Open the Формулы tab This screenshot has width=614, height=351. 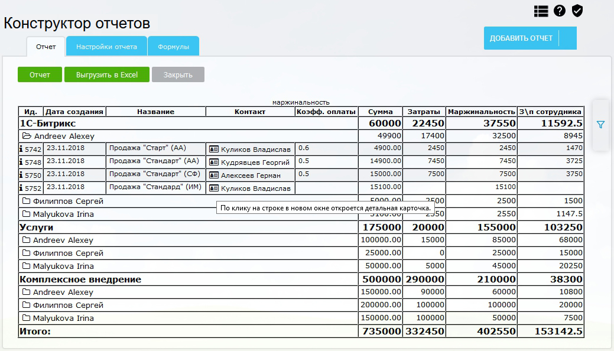click(x=173, y=47)
